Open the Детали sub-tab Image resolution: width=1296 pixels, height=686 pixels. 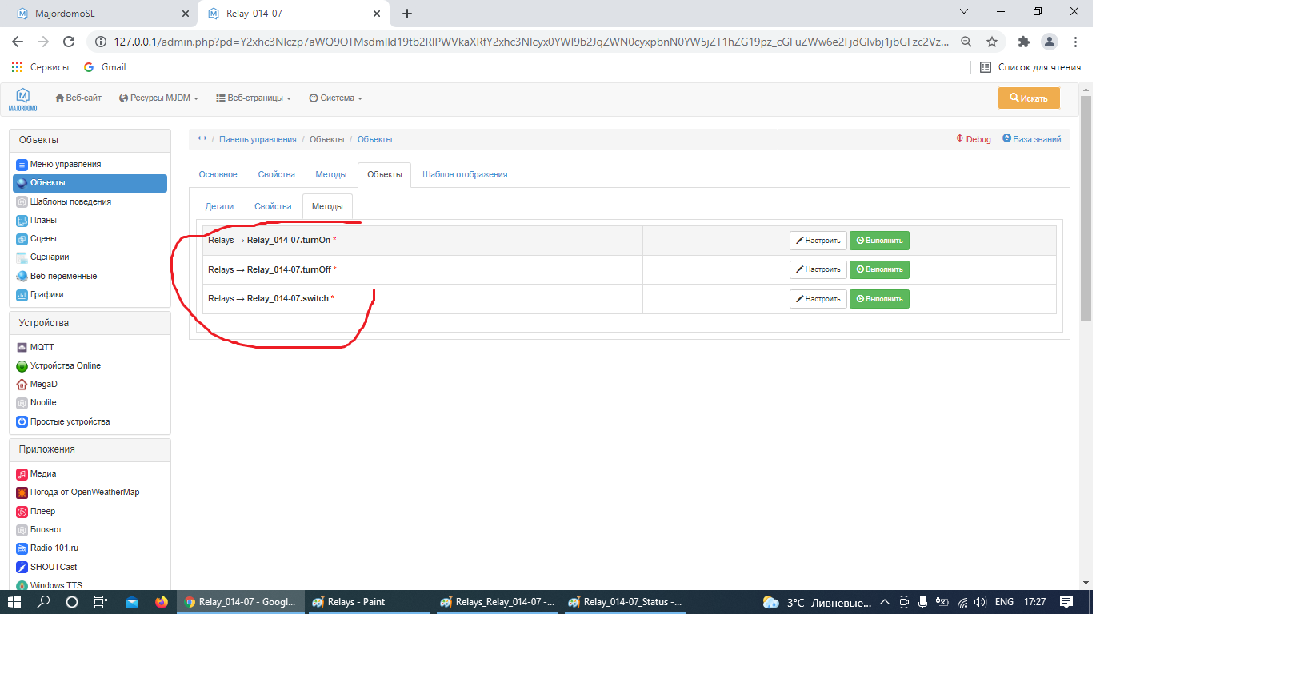(x=219, y=206)
